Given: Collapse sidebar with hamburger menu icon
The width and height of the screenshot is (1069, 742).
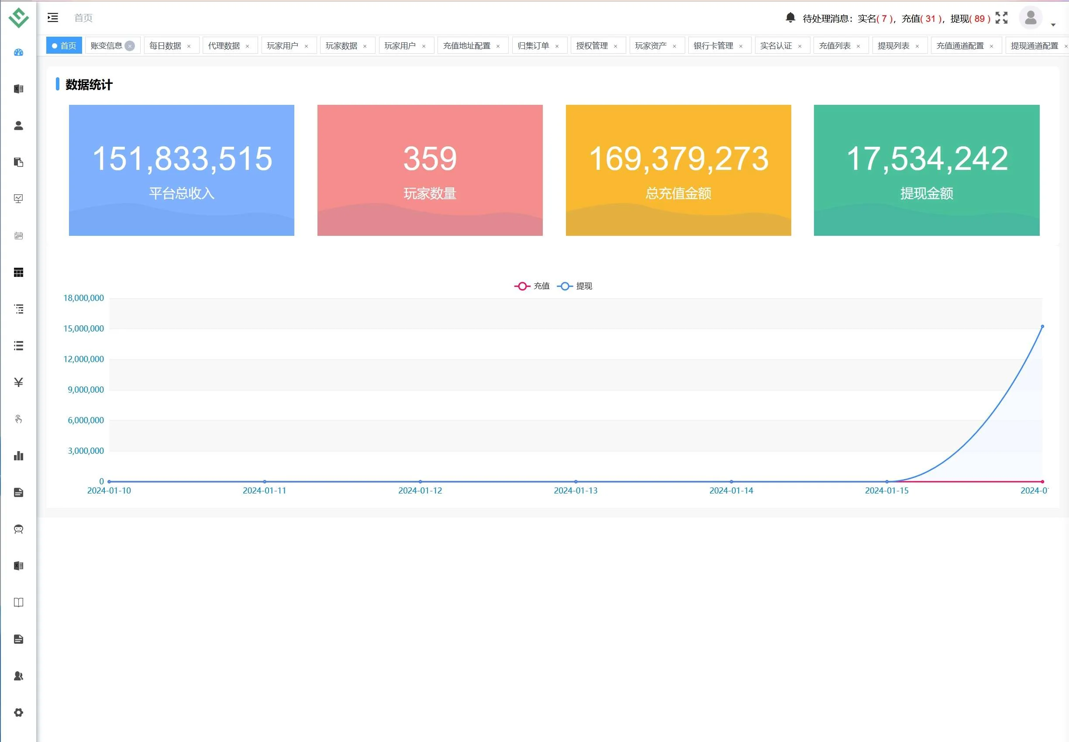Looking at the screenshot, I should pyautogui.click(x=53, y=17).
